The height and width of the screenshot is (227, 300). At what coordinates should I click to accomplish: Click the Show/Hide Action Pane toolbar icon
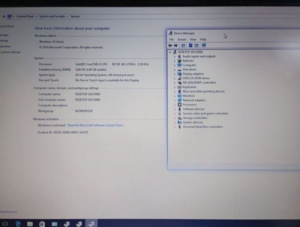pyautogui.click(x=196, y=45)
